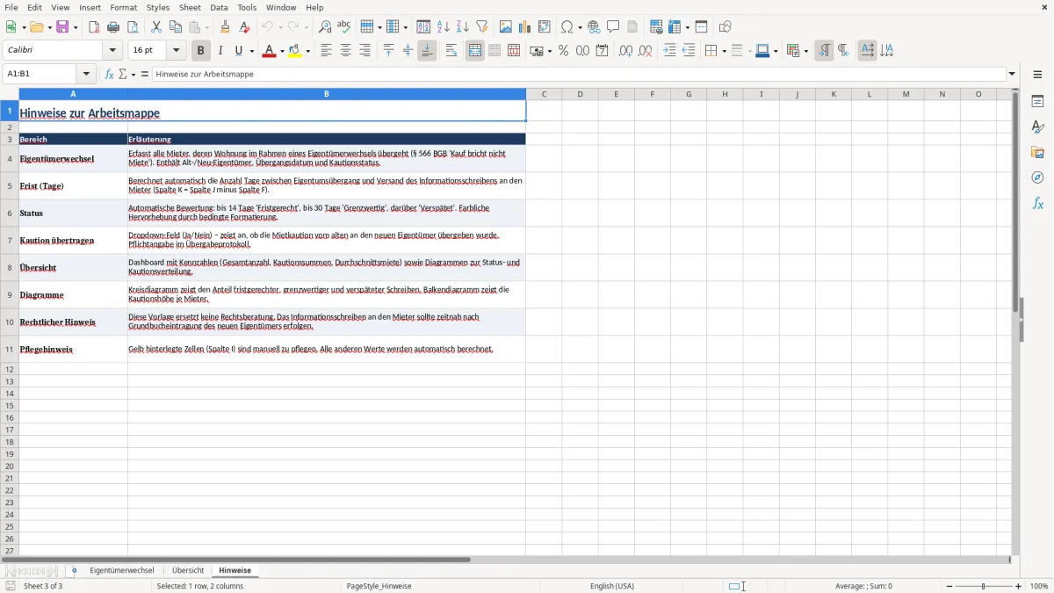Image resolution: width=1054 pixels, height=593 pixels.
Task: Open the Sheet menu
Action: [190, 7]
